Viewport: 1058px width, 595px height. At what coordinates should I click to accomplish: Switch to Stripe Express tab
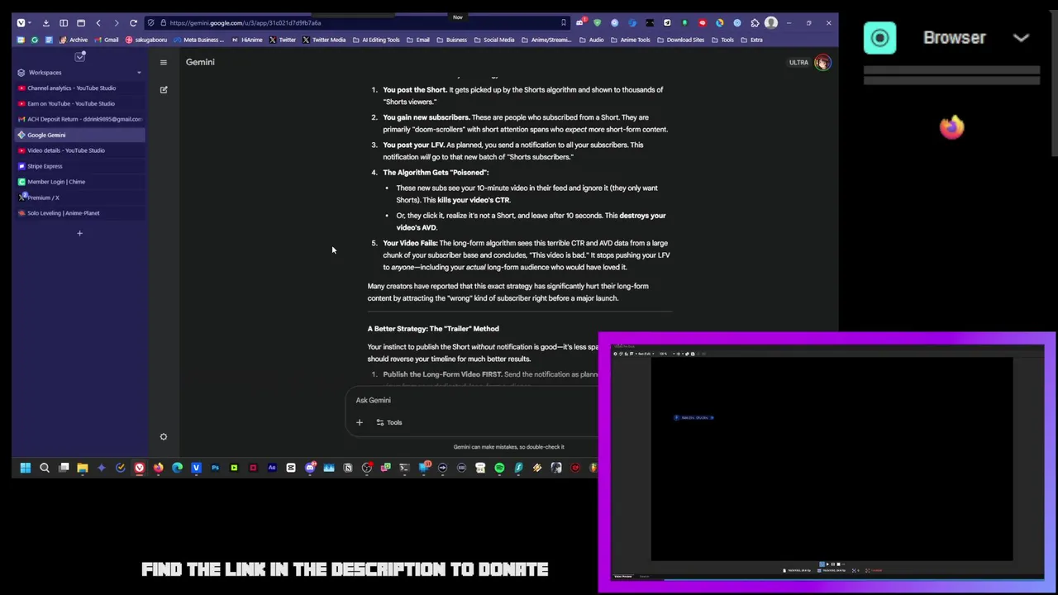(79, 166)
